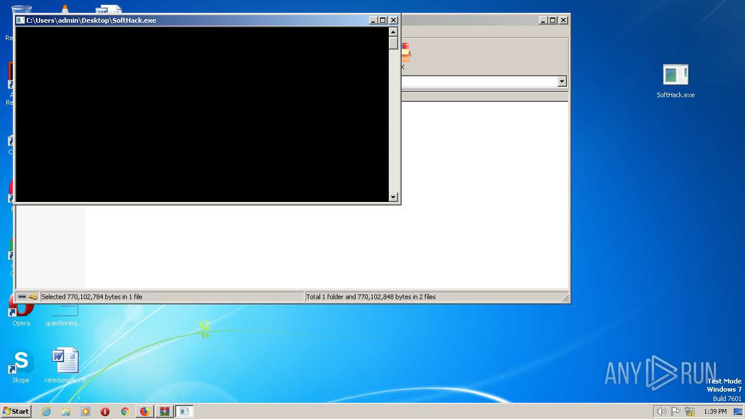Launch Google Chrome from taskbar
The image size is (745, 419).
point(125,411)
